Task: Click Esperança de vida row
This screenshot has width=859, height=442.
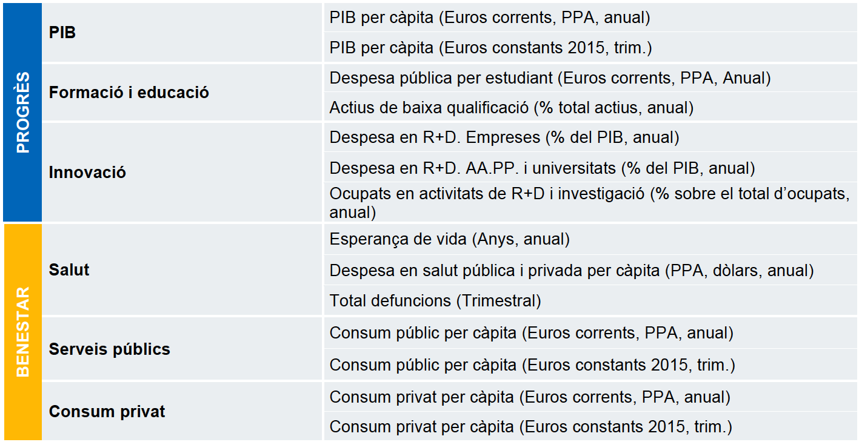Action: tap(590, 239)
